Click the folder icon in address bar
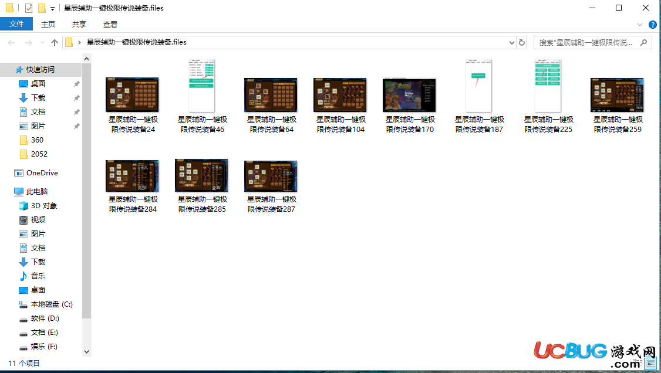The width and height of the screenshot is (661, 373). click(69, 43)
